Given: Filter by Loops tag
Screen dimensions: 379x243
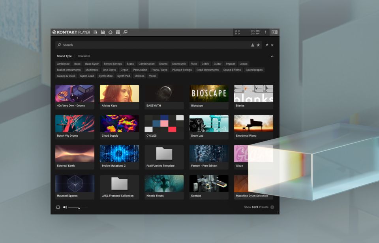Looking at the screenshot, I should [244, 64].
